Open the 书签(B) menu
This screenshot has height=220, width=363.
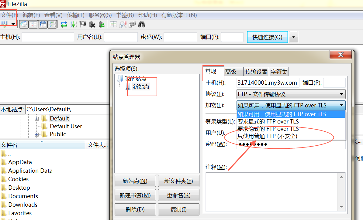[125, 15]
